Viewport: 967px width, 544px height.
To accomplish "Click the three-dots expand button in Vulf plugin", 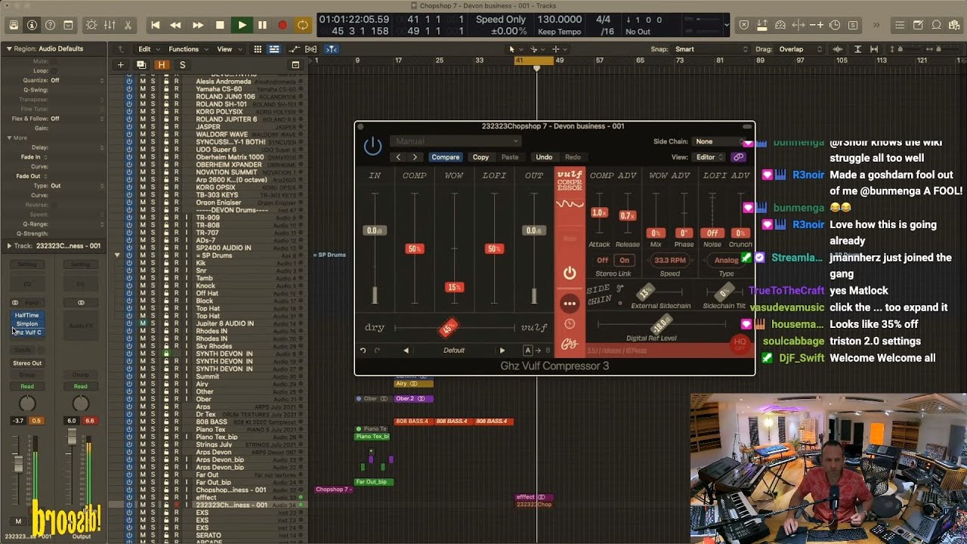I will coord(570,303).
